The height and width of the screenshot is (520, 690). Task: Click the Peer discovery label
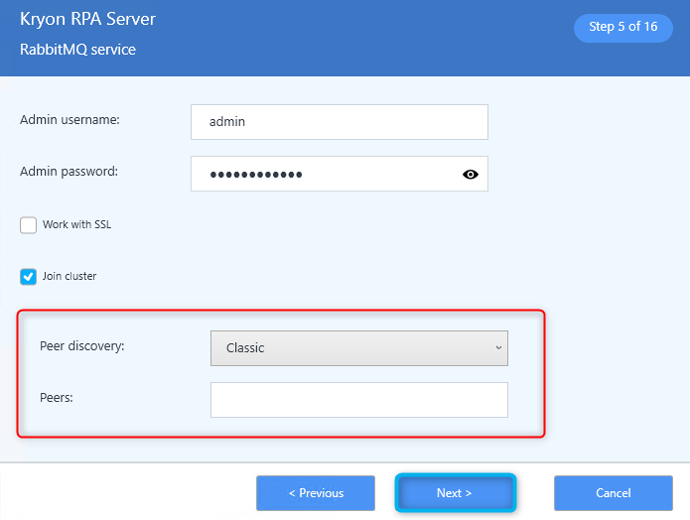pos(82,346)
